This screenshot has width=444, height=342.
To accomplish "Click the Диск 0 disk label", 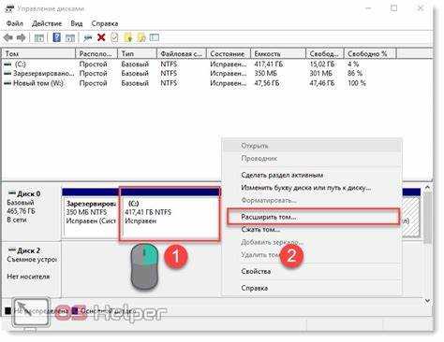I will 29,193.
